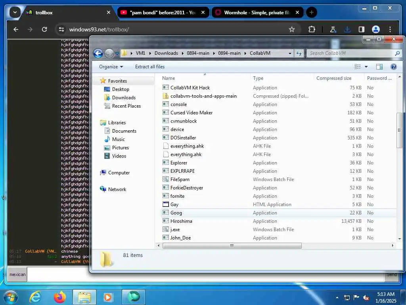Expand the breadcrumb arrow after VM1
This screenshot has height=305, width=406.
coord(150,54)
